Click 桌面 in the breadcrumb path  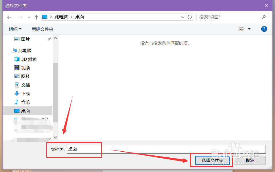[79, 17]
